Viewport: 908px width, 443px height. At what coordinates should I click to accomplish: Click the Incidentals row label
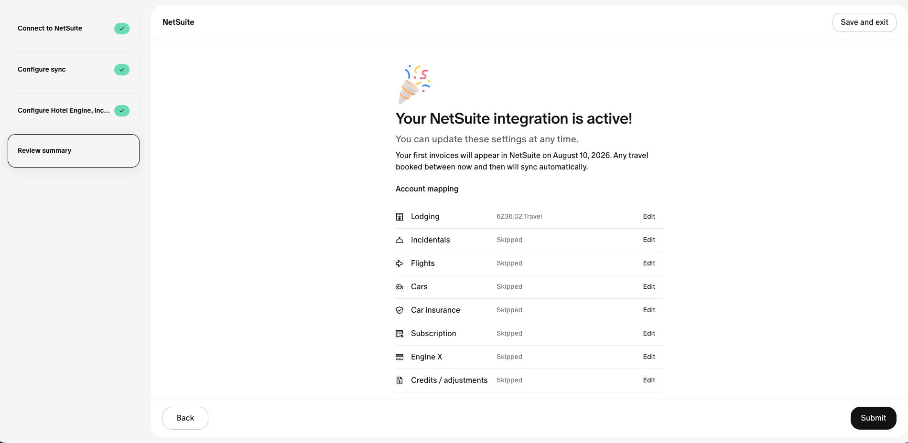click(430, 240)
